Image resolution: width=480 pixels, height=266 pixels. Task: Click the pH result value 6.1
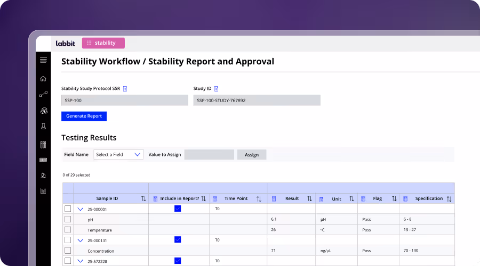point(274,219)
